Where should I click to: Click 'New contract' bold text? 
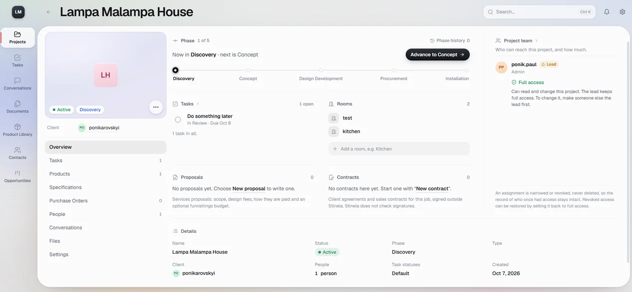(432, 189)
